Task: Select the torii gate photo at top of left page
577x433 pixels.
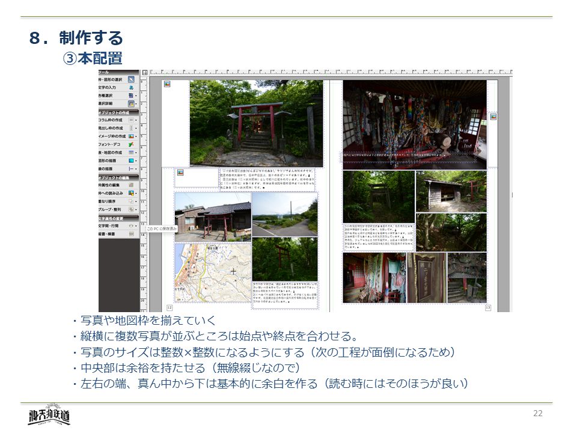Action: click(x=256, y=123)
